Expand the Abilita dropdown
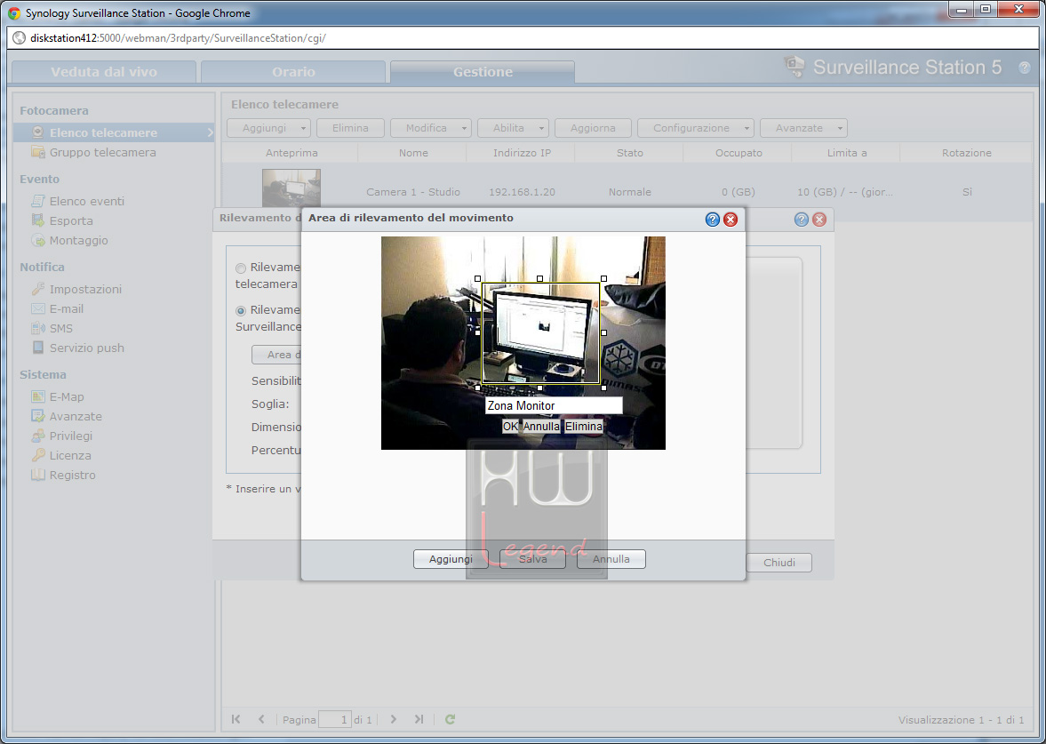Viewport: 1046px width, 744px height. pos(541,128)
